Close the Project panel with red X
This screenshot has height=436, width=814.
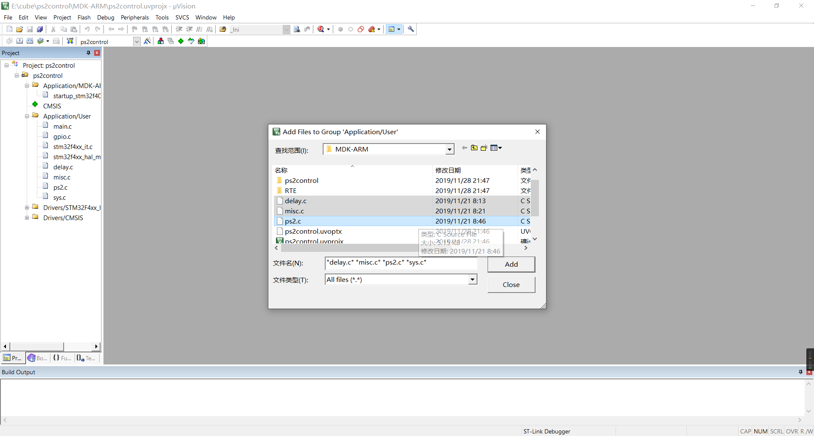click(x=97, y=53)
